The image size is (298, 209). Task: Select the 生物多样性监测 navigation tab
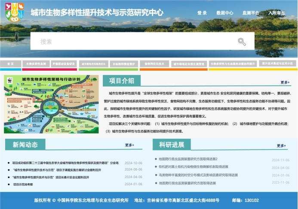(x=36, y=64)
